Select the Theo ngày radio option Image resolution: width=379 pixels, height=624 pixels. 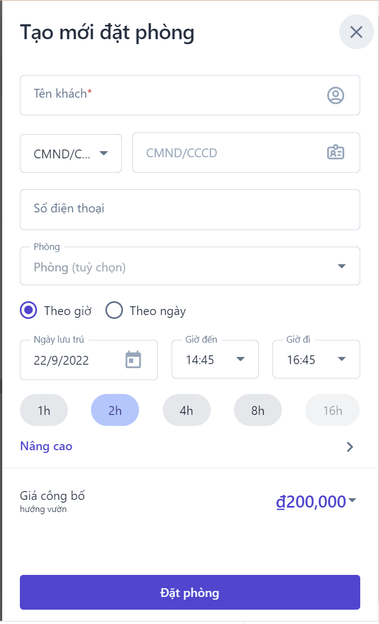114,311
